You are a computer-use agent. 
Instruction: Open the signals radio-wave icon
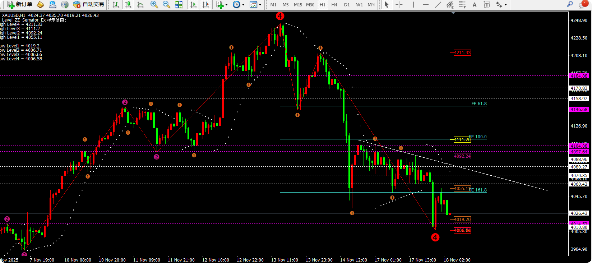coord(65,4)
